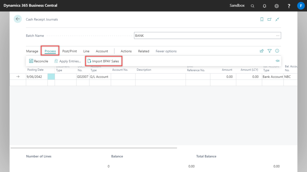Click the Fewer options link

166,51
